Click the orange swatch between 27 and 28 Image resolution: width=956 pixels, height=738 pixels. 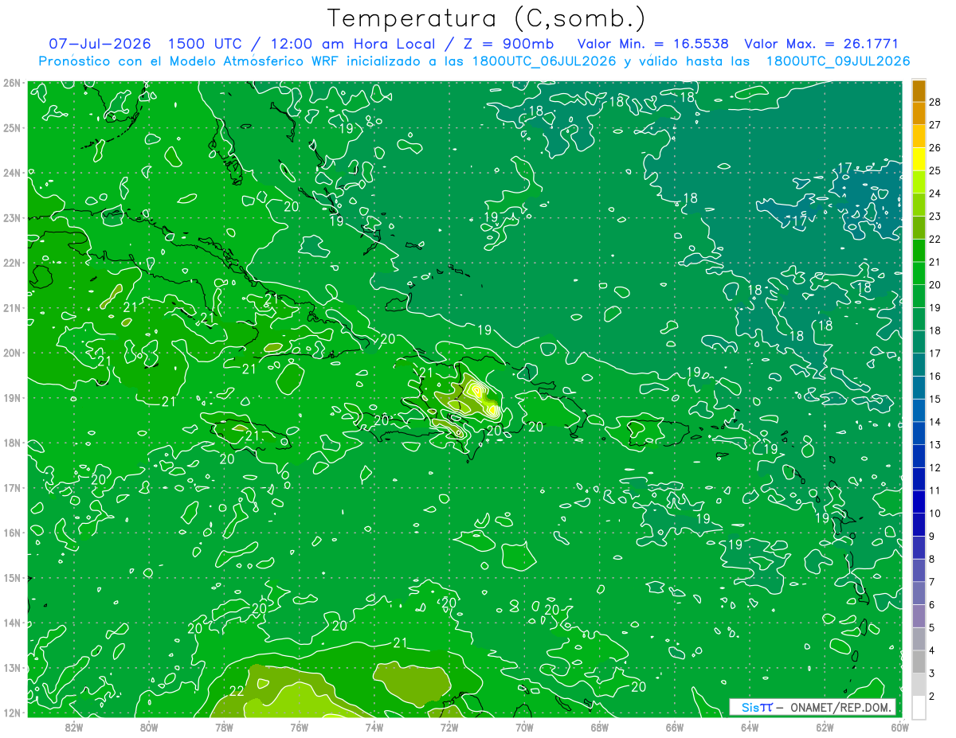(919, 113)
